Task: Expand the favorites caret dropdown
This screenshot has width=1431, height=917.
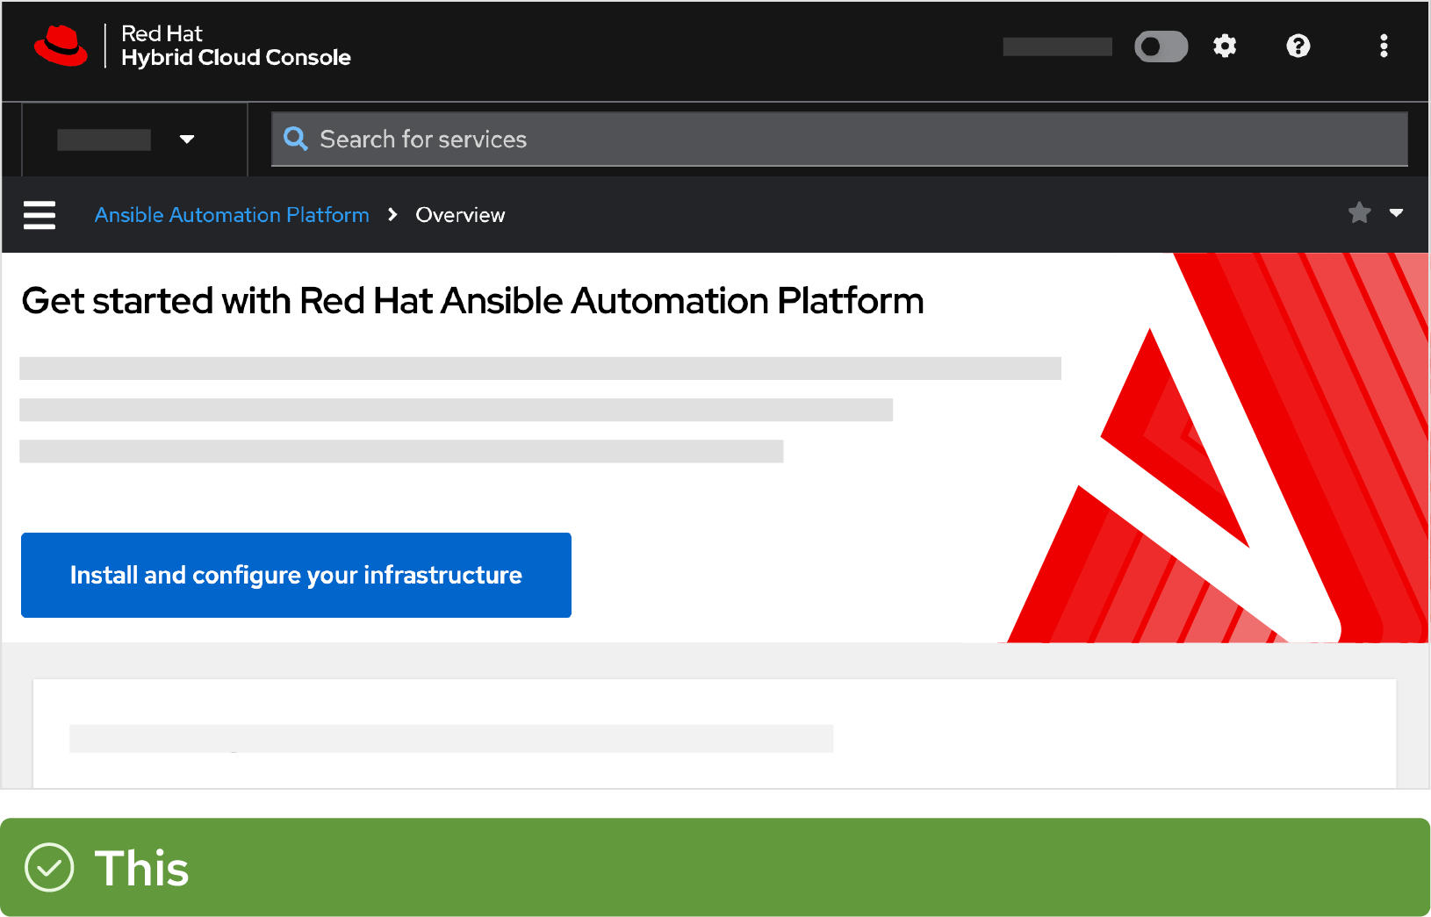Action: [1397, 212]
